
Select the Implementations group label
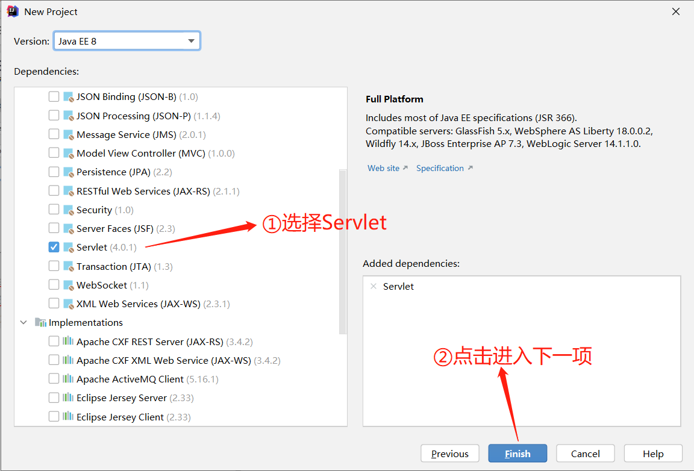(x=86, y=323)
